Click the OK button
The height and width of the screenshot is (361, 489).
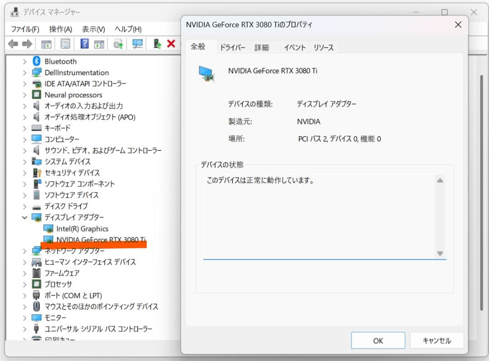[378, 340]
